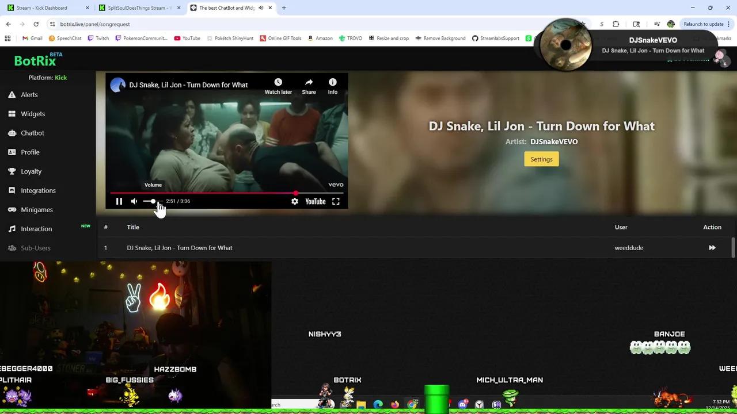This screenshot has width=737, height=414.
Task: Switch to the SplitSoulDoesThings Stream tab
Action: (138, 8)
